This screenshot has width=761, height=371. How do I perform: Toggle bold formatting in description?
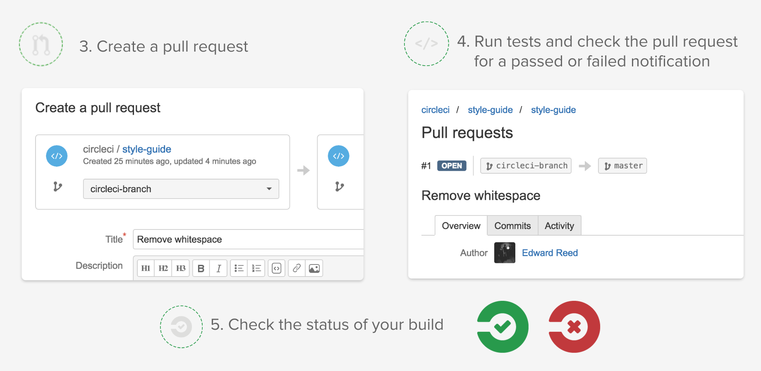click(x=201, y=268)
